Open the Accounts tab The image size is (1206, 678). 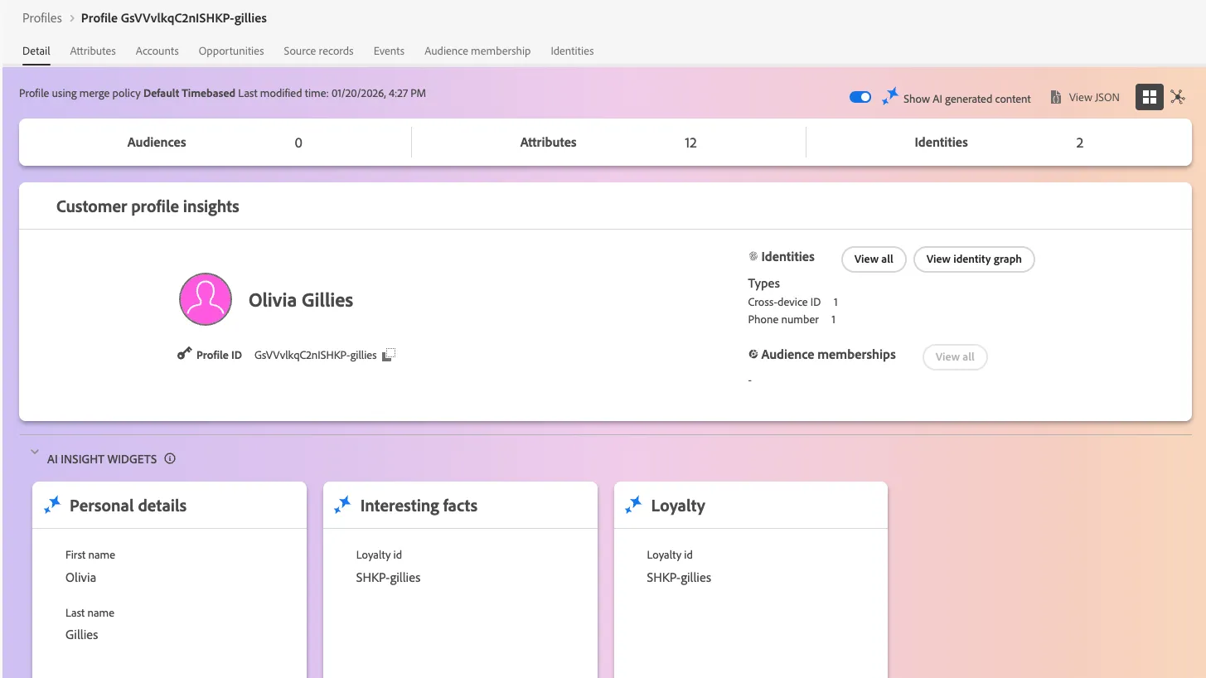pyautogui.click(x=157, y=51)
